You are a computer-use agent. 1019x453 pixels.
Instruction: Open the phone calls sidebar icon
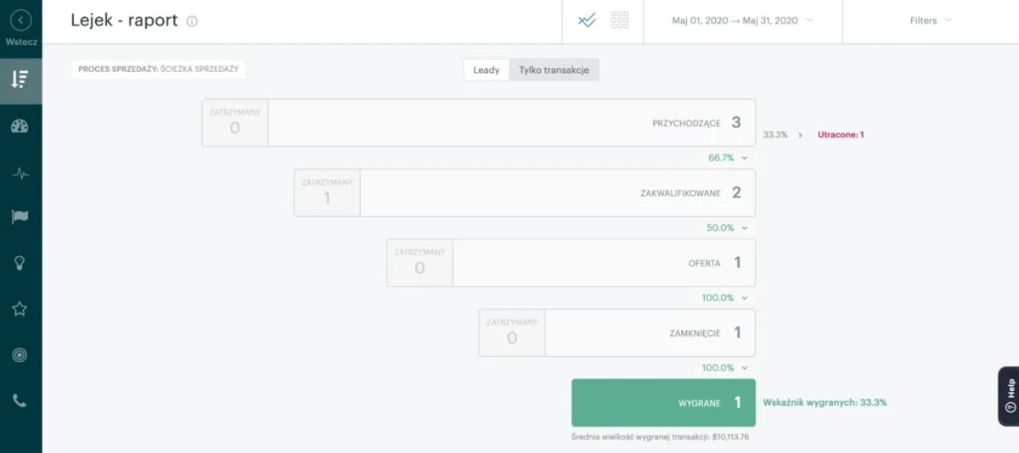pyautogui.click(x=20, y=400)
